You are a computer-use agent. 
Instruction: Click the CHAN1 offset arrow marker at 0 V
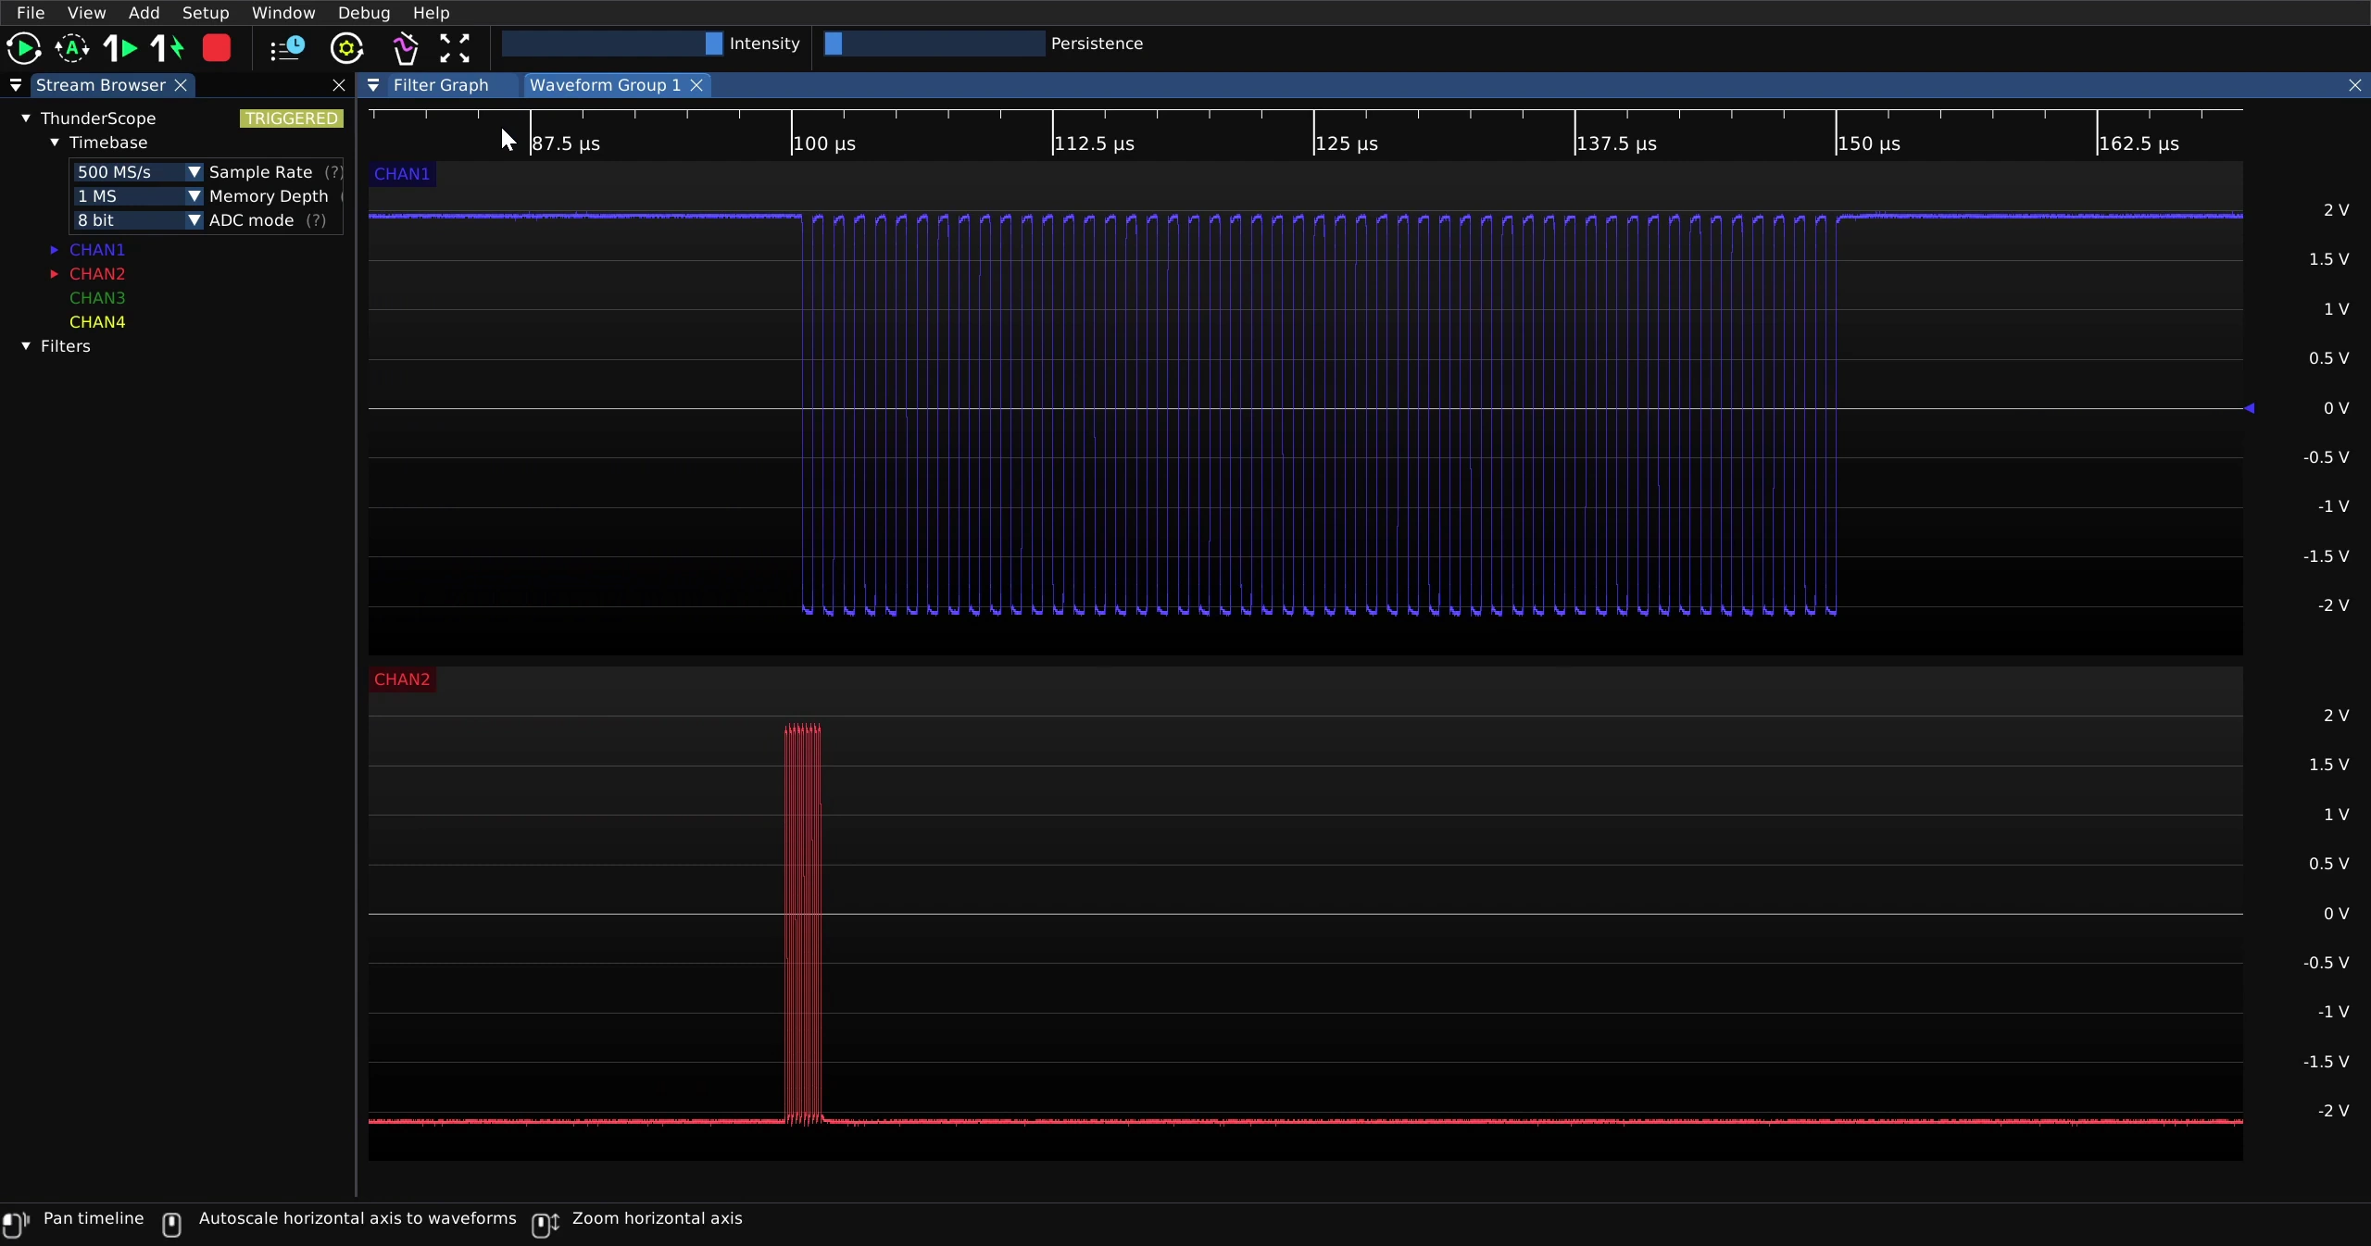pos(2249,408)
